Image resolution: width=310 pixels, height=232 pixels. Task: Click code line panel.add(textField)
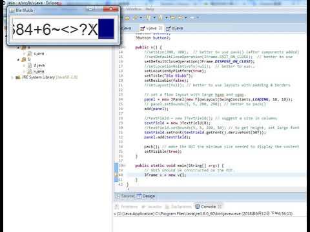(167, 137)
